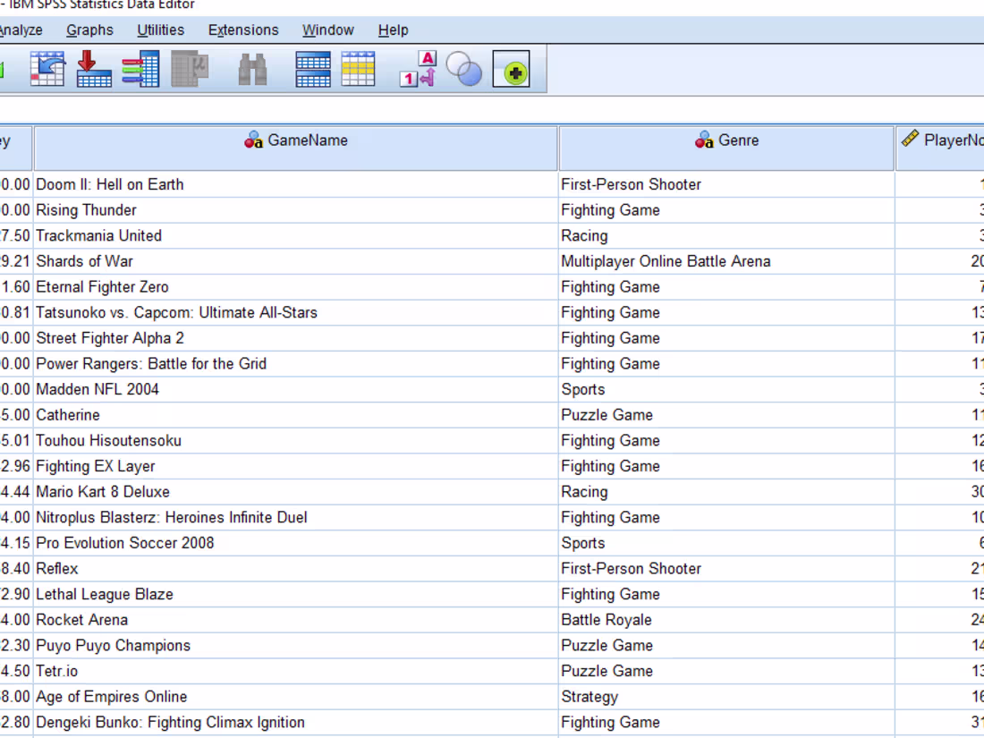Image resolution: width=984 pixels, height=738 pixels.
Task: Select the cell 'Touhou Hisoutensoku'
Action: tap(295, 440)
